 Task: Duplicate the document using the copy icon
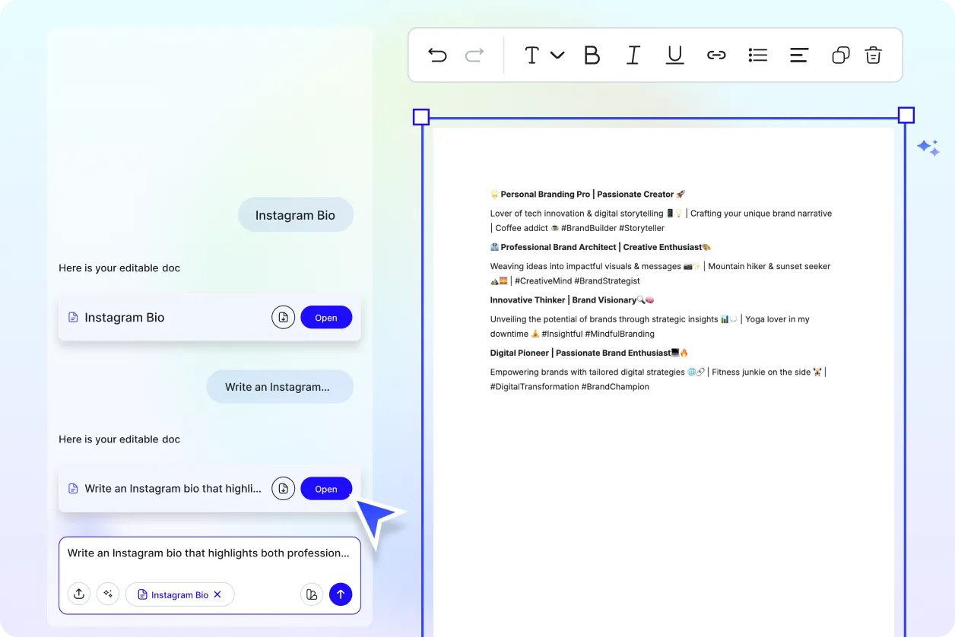point(840,55)
